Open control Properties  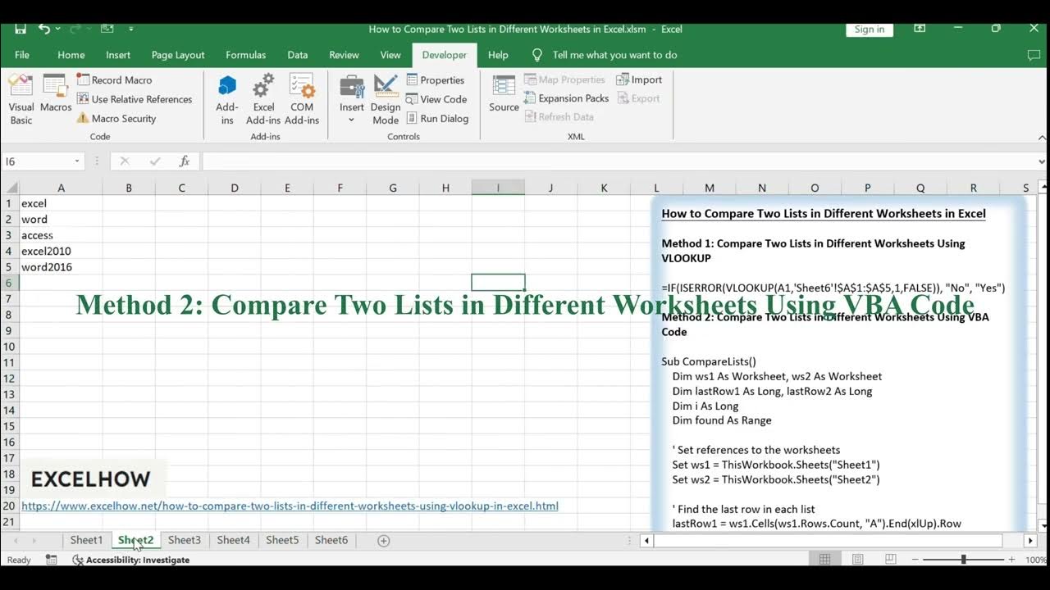pyautogui.click(x=436, y=79)
